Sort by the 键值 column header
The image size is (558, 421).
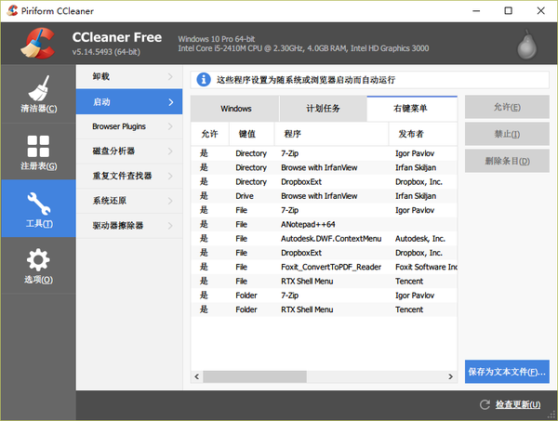pos(251,134)
